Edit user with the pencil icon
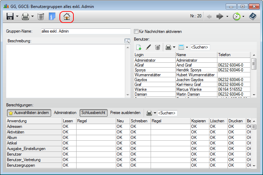Viewport: 263px width, 175px height. tap(148, 47)
